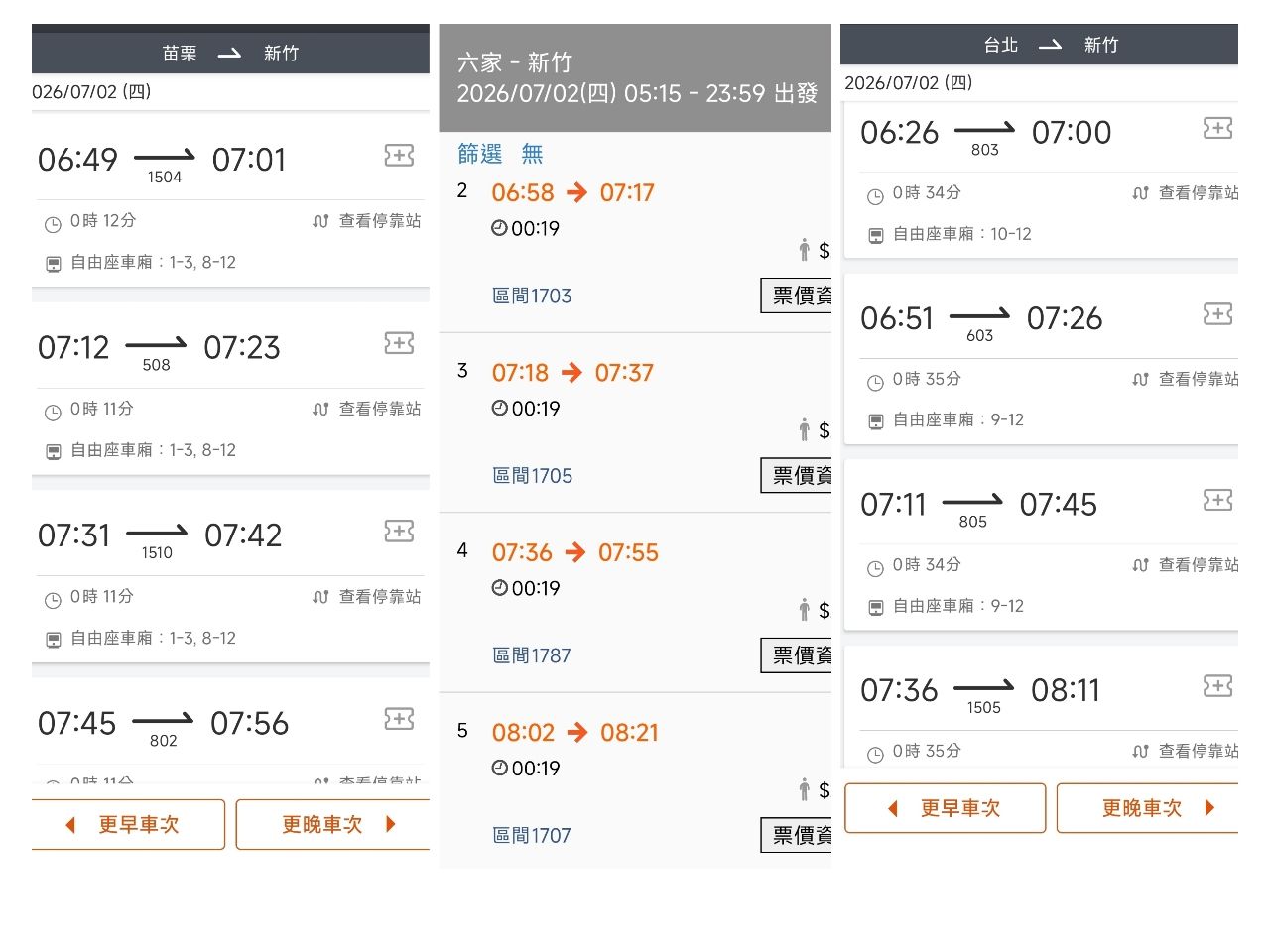Tap ticket icon for train 802
1270x952 pixels.
(x=399, y=719)
